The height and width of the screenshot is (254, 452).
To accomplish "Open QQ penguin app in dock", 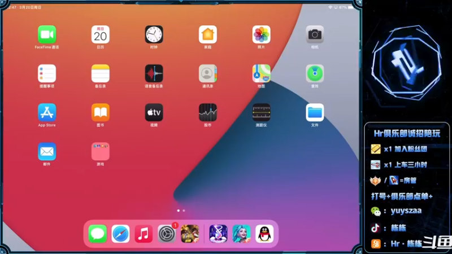I will (264, 234).
